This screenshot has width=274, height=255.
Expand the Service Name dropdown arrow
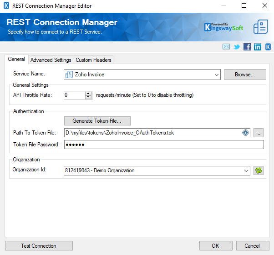tap(217, 75)
